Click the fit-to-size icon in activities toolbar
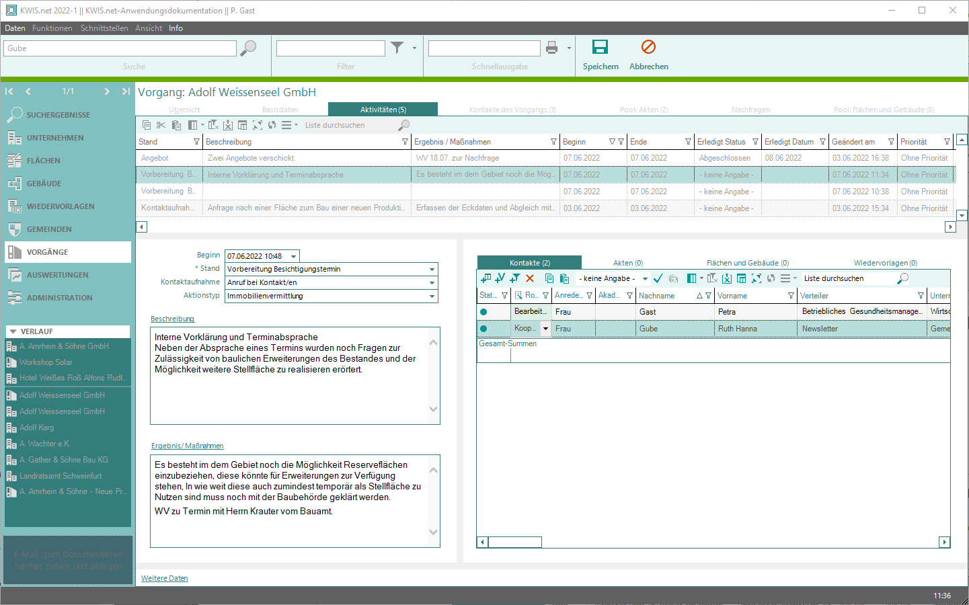The image size is (969, 605). tap(258, 125)
